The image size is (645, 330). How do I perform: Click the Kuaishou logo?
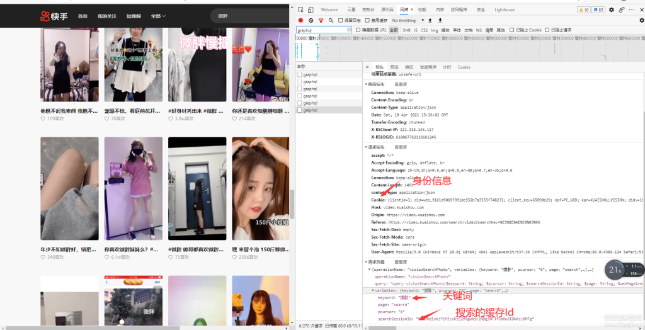click(x=54, y=16)
